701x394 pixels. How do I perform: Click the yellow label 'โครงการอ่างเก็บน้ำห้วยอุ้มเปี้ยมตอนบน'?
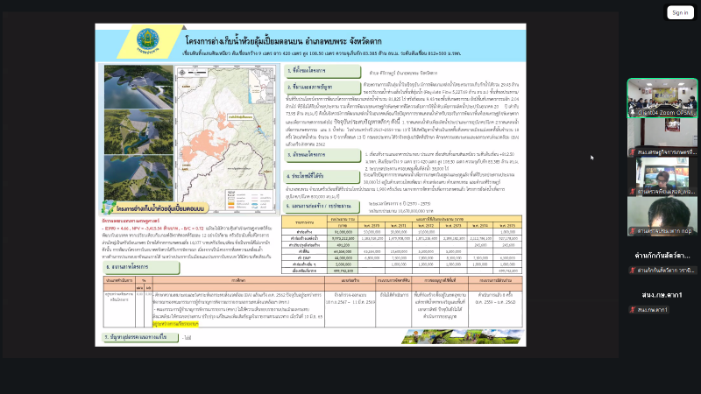pos(160,208)
